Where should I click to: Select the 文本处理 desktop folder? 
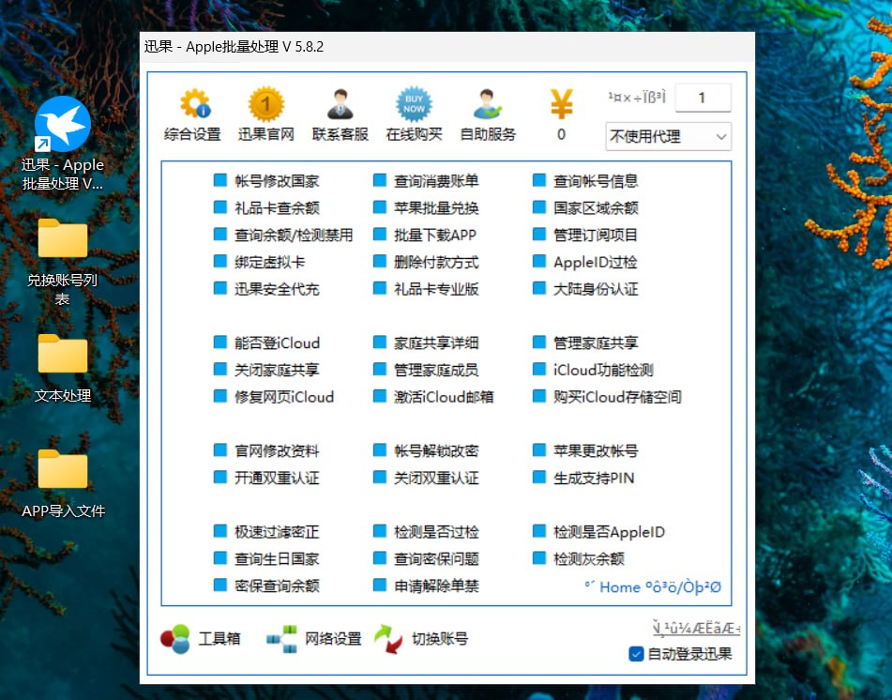pos(63,369)
